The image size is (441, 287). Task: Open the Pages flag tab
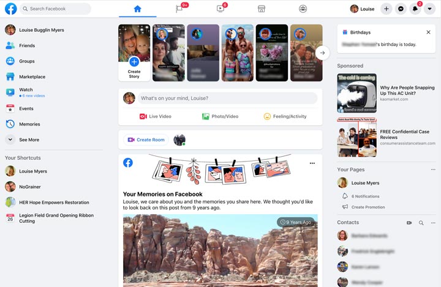click(x=179, y=9)
